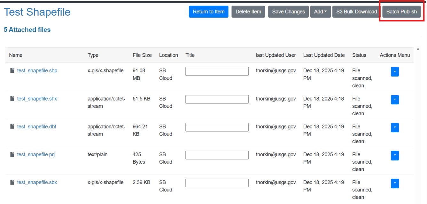Open the test_shapefile.shp file link
The width and height of the screenshot is (427, 204).
37,70
